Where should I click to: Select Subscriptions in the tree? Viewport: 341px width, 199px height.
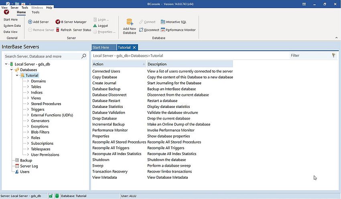pos(42,143)
